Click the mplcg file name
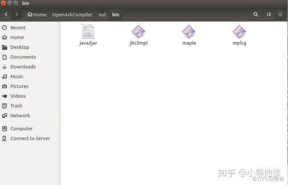 click(239, 43)
